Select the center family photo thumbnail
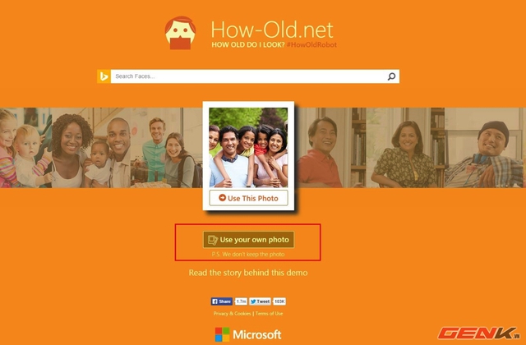 pos(248,148)
